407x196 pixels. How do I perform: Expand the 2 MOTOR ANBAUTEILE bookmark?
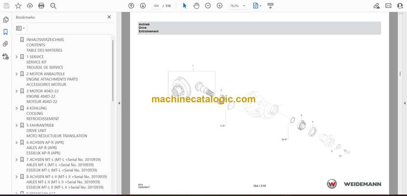[x=17, y=74]
